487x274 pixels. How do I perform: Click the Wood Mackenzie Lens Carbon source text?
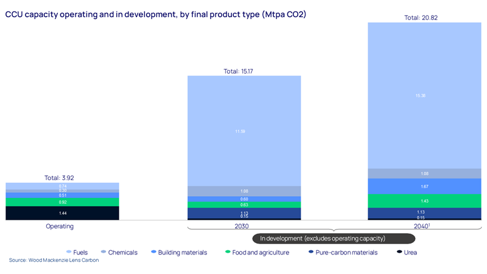pos(54,261)
